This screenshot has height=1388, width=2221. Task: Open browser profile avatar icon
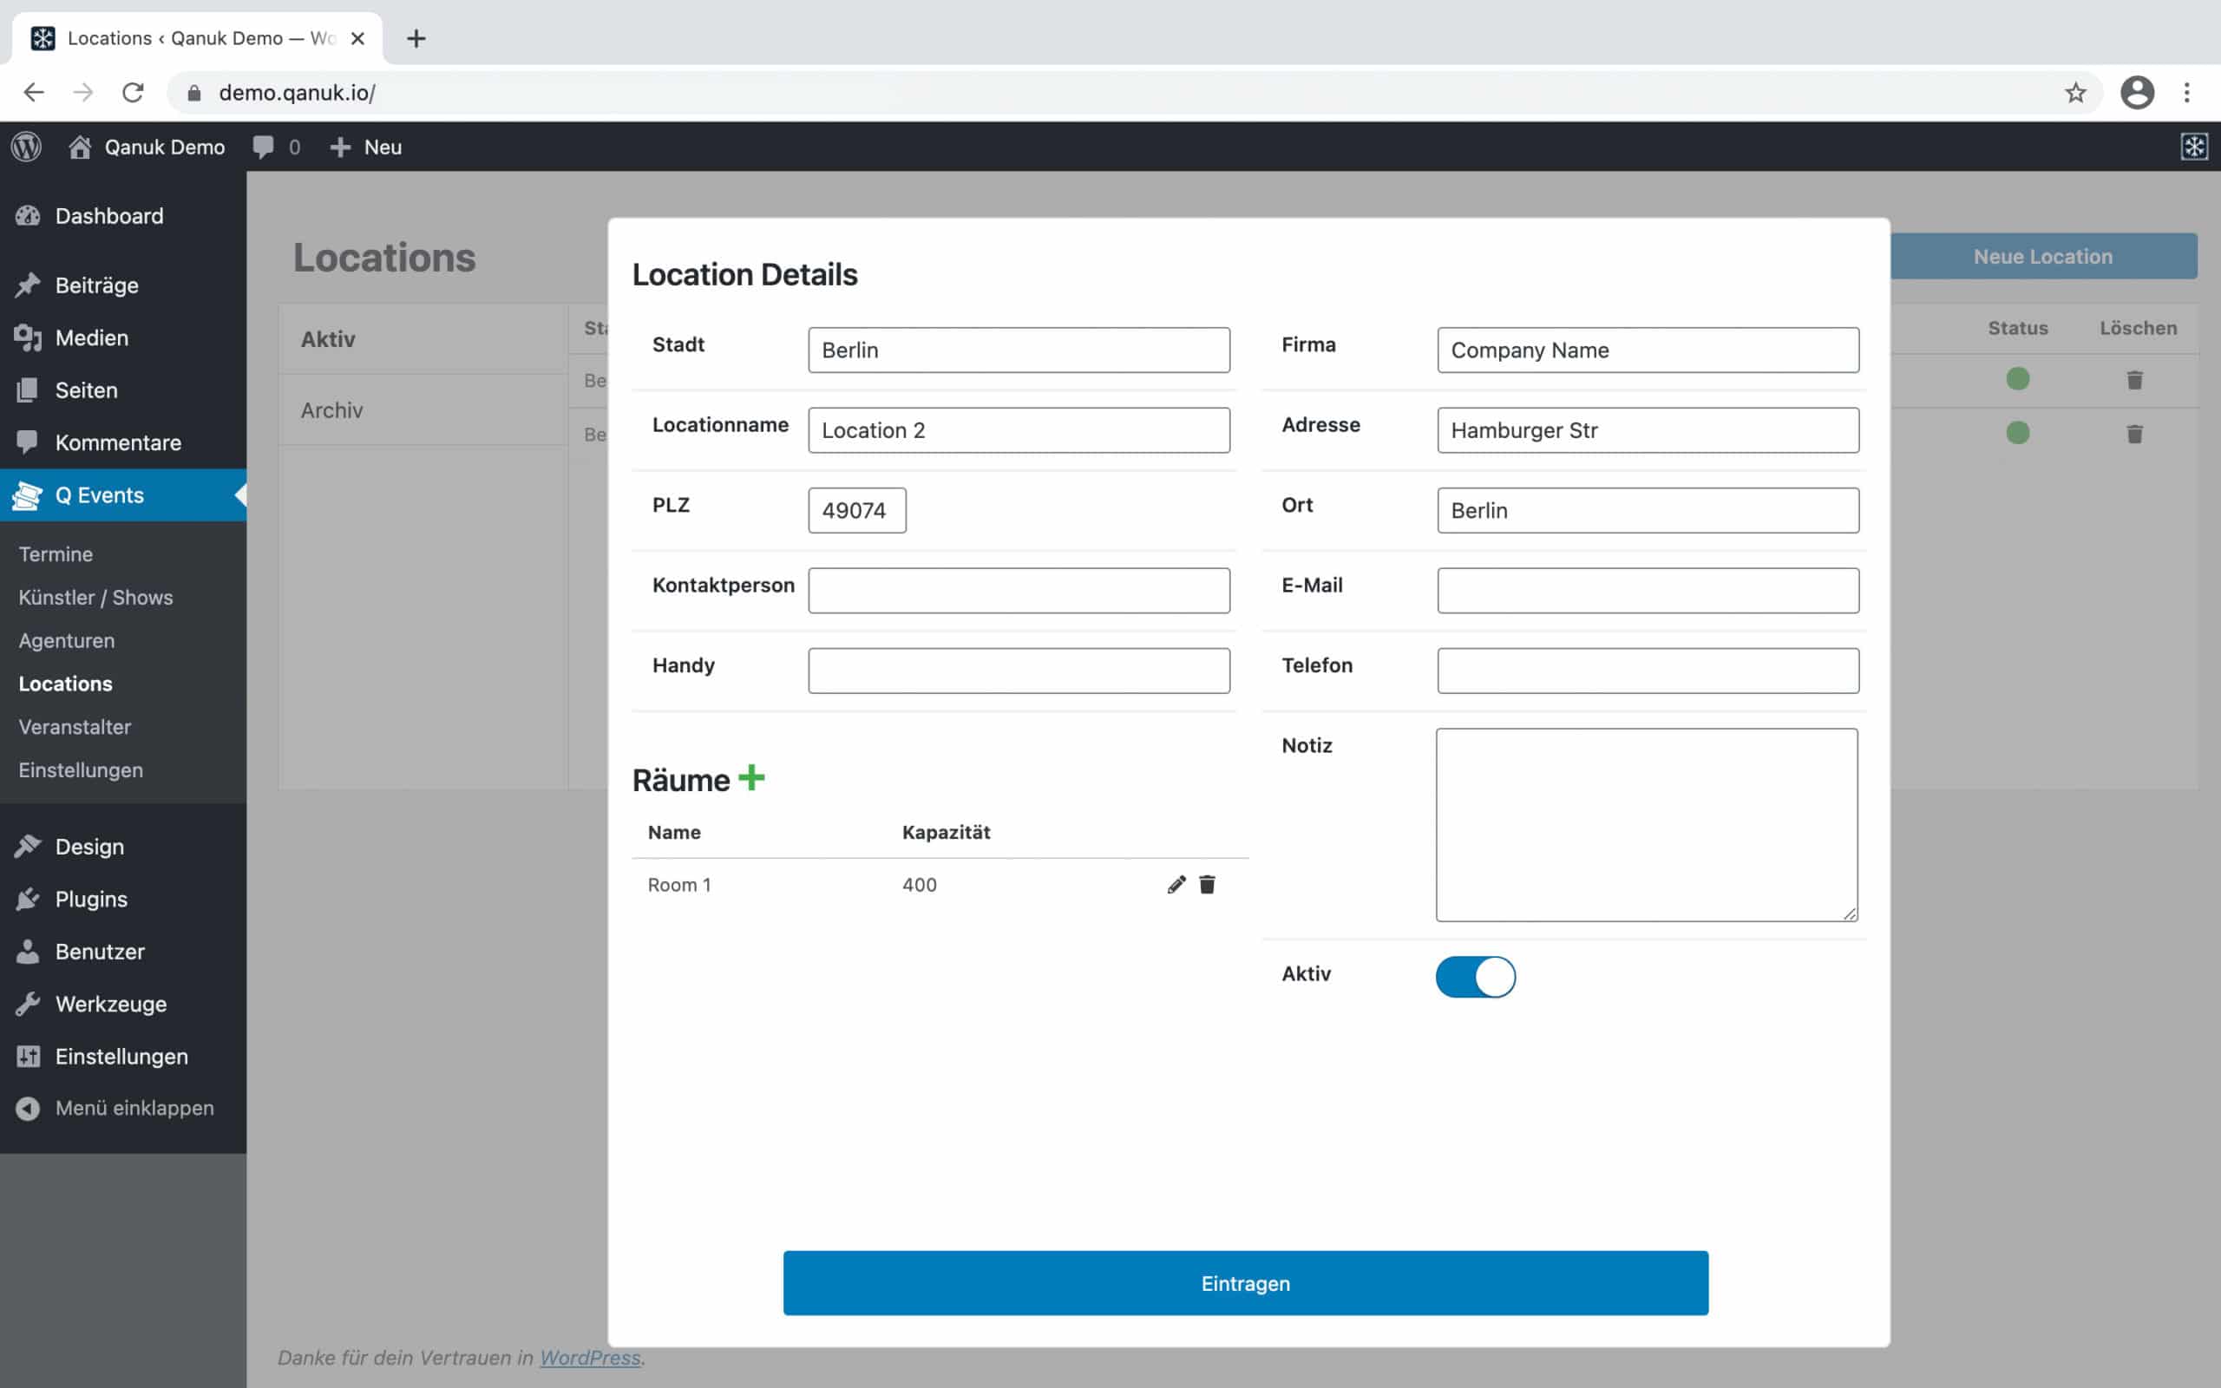coord(2137,93)
